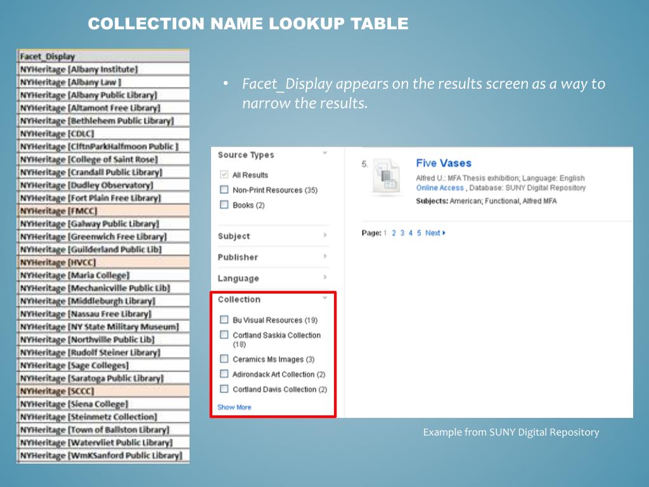The height and width of the screenshot is (487, 649).
Task: Click the Collection facet heading
Action: tap(239, 299)
